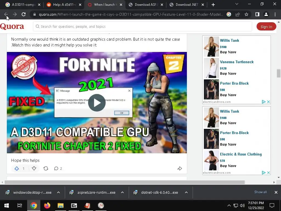View site info lock icon
This screenshot has height=211, width=281.
35,14
